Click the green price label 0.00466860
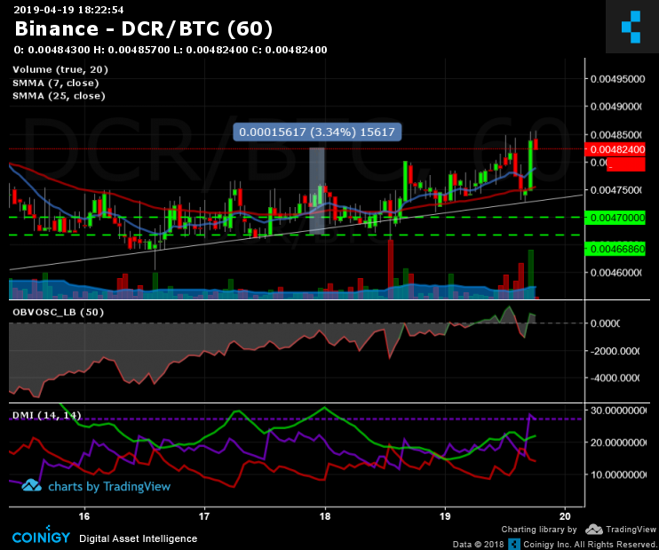Image resolution: width=659 pixels, height=550 pixels. [615, 249]
